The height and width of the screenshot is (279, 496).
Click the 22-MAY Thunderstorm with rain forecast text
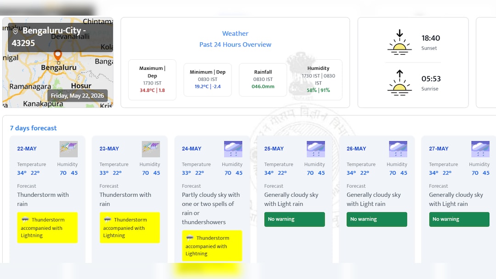[43, 199]
